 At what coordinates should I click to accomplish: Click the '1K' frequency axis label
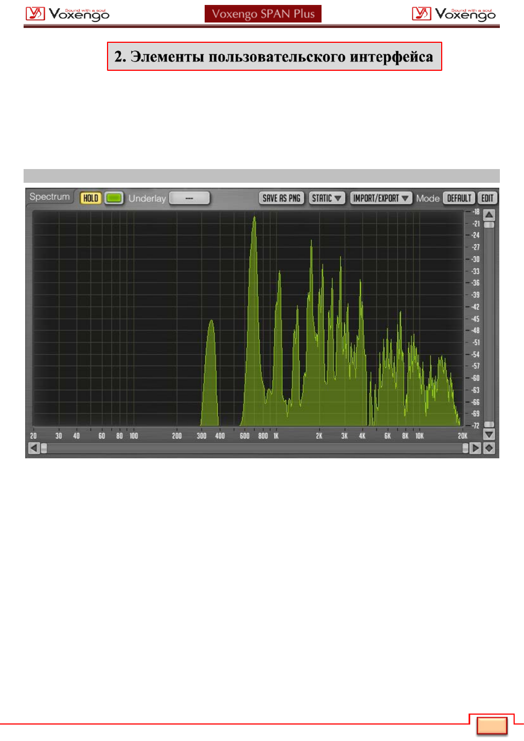(x=276, y=436)
